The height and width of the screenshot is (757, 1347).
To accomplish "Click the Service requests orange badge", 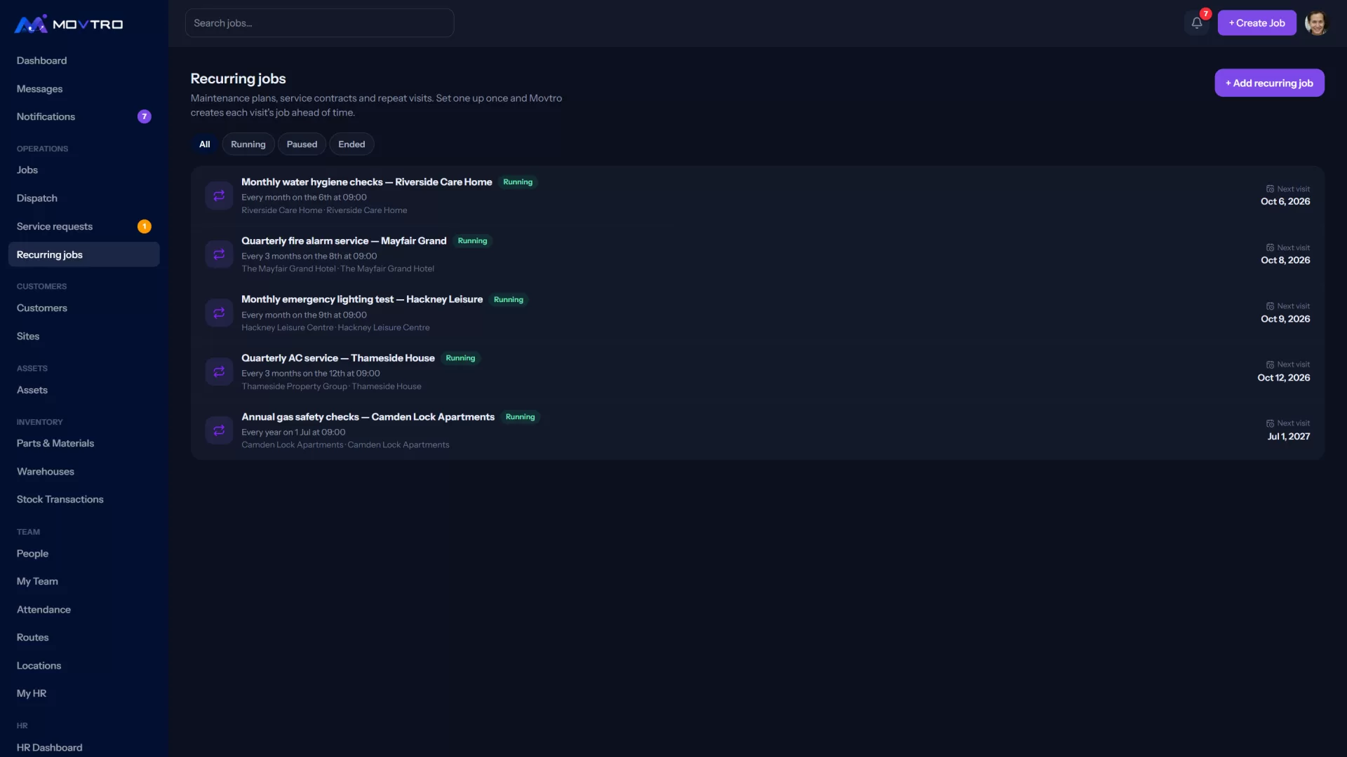I will 145,226.
